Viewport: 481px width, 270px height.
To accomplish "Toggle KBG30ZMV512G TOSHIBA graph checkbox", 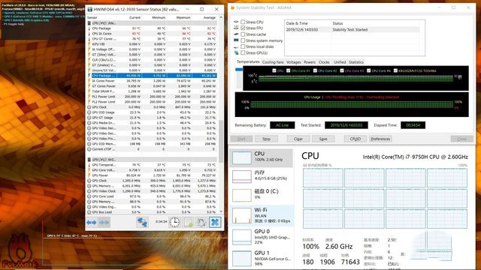I will pos(395,70).
